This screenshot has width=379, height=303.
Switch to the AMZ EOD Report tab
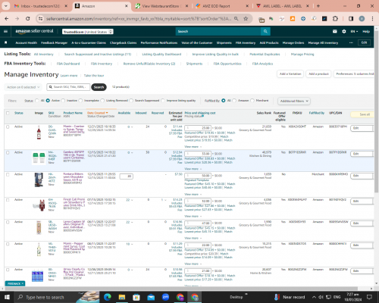(x=222, y=6)
